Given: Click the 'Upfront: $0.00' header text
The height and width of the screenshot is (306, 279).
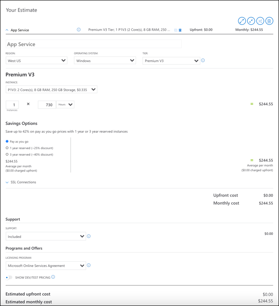Looking at the screenshot, I should (201, 29).
